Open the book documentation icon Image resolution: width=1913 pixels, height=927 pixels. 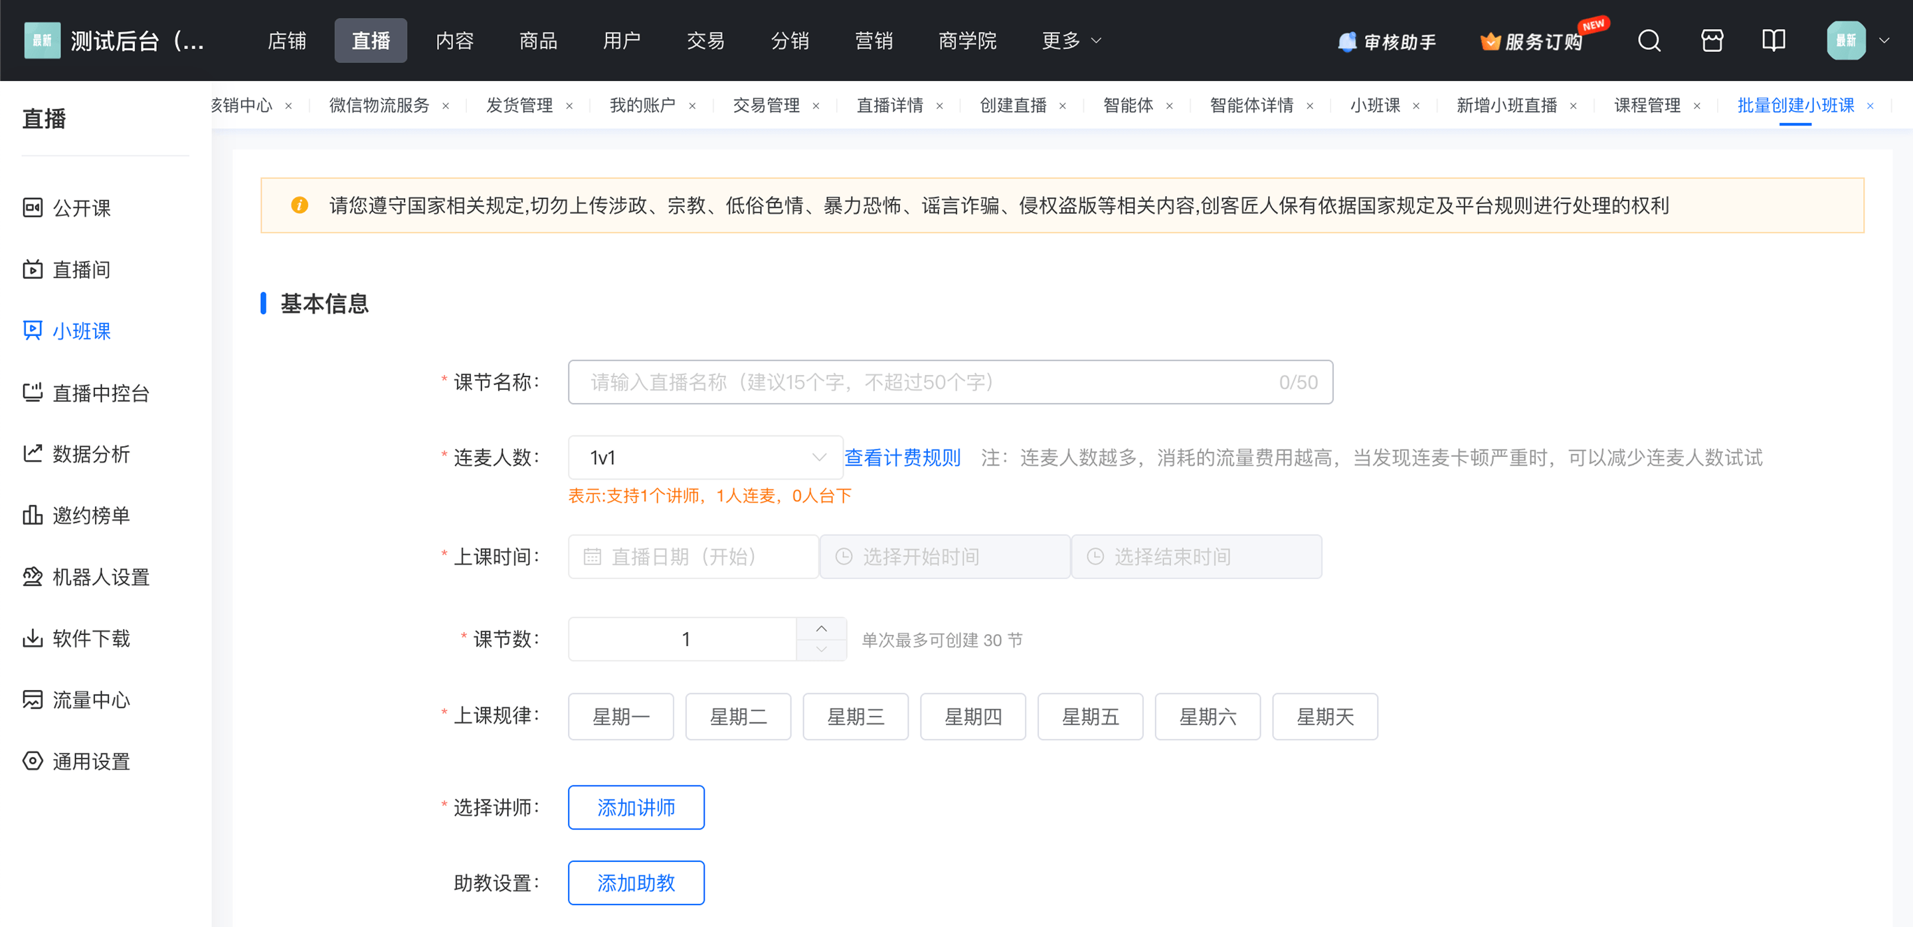click(x=1774, y=40)
